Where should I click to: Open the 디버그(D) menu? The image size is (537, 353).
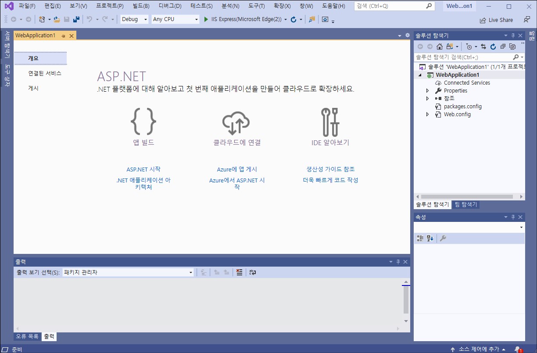[x=170, y=6]
